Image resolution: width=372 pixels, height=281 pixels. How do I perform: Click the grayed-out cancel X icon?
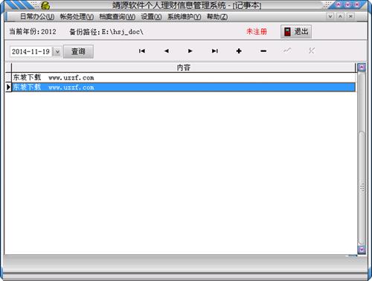click(x=312, y=51)
